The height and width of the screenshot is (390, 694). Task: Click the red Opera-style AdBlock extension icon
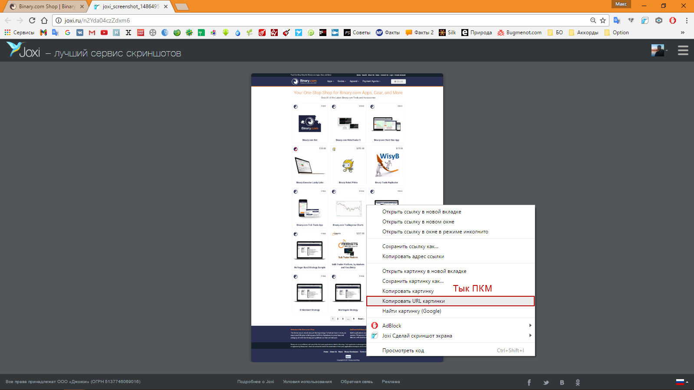pyautogui.click(x=673, y=20)
